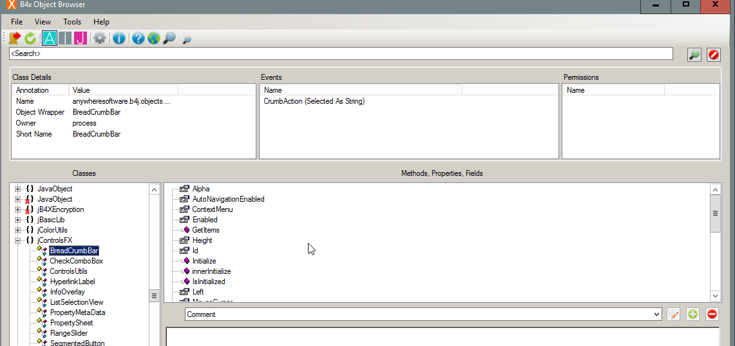Click the globe icon in toolbar
Image resolution: width=735 pixels, height=346 pixels.
point(154,38)
